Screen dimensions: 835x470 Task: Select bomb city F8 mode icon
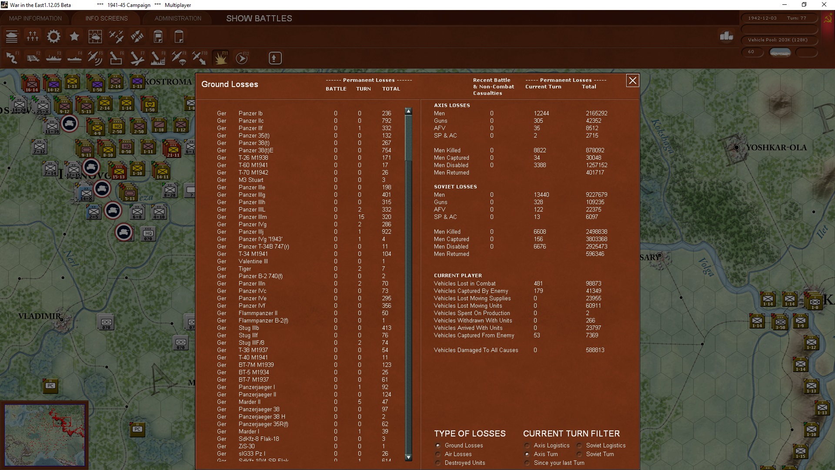coord(157,58)
